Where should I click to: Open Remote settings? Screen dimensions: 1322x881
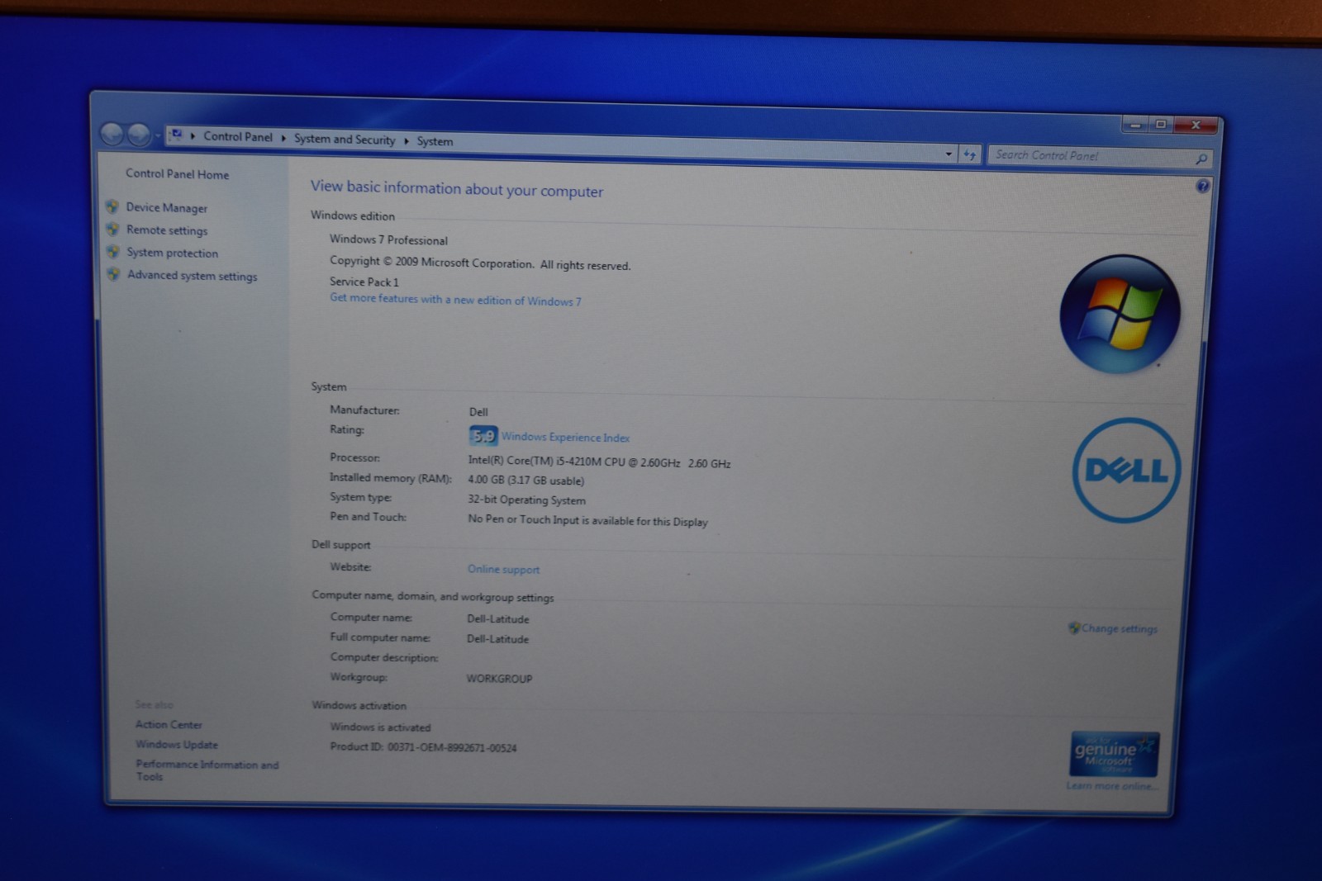click(x=167, y=230)
